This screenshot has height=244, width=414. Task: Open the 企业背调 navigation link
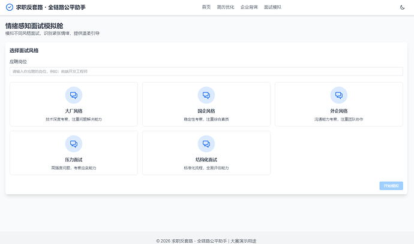[x=249, y=7]
